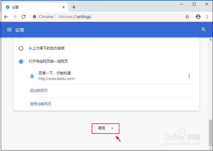Maximize the Chrome window
The image size is (213, 151).
194,4
